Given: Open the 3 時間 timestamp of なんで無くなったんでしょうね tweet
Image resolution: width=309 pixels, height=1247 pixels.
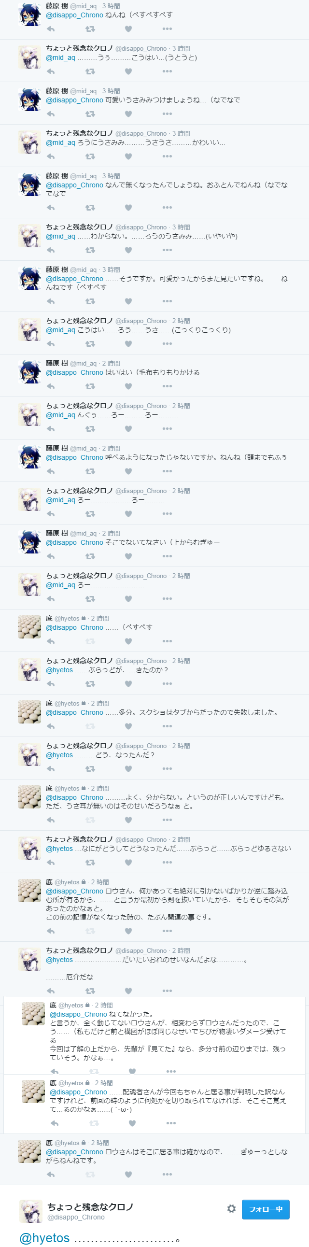Looking at the screenshot, I should (x=111, y=176).
